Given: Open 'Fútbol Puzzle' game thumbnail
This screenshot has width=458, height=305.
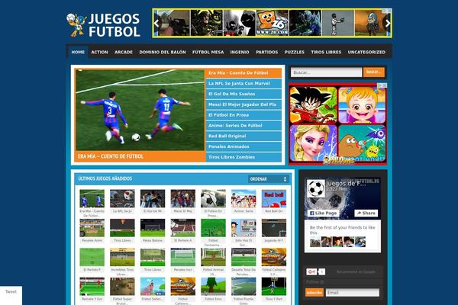Looking at the screenshot, I should pyautogui.click(x=244, y=287).
